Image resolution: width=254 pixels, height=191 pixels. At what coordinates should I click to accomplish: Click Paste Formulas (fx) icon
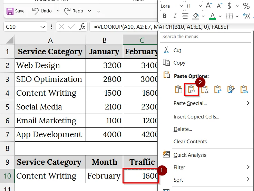pos(205,89)
